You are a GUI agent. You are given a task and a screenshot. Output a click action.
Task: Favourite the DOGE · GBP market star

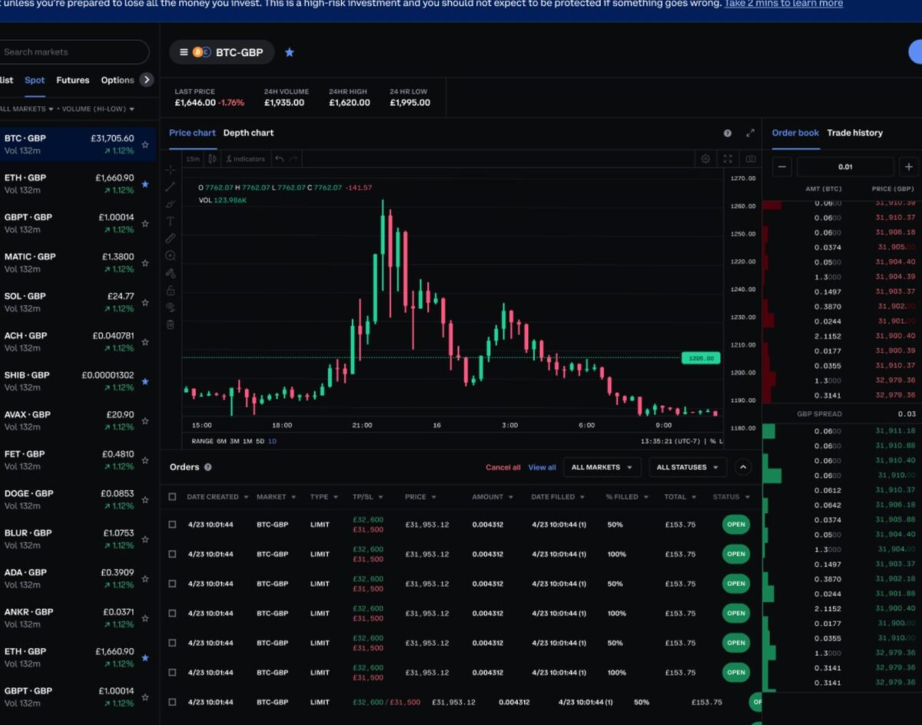145,500
